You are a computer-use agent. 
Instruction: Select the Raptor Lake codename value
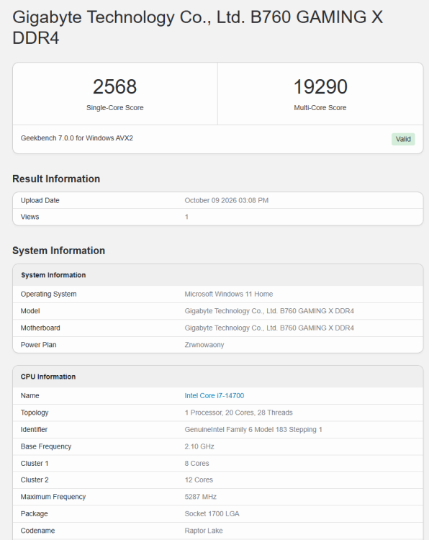[x=204, y=531]
